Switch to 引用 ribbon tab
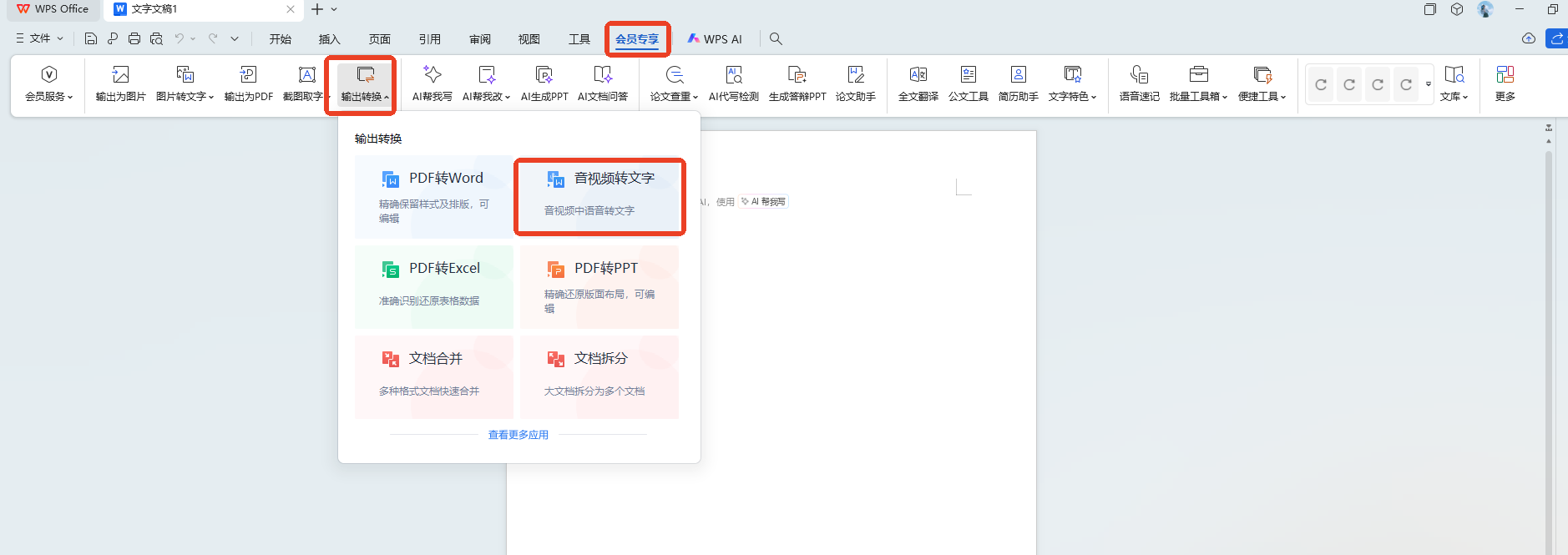The height and width of the screenshot is (555, 1568). (x=430, y=39)
